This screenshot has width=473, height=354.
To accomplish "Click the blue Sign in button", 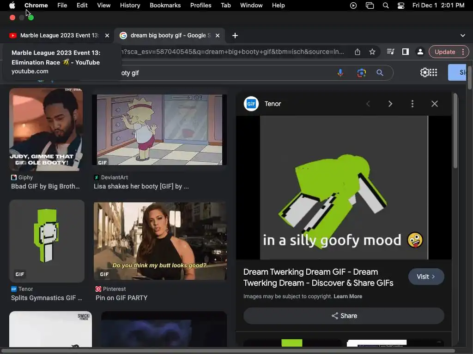I will 457,72.
